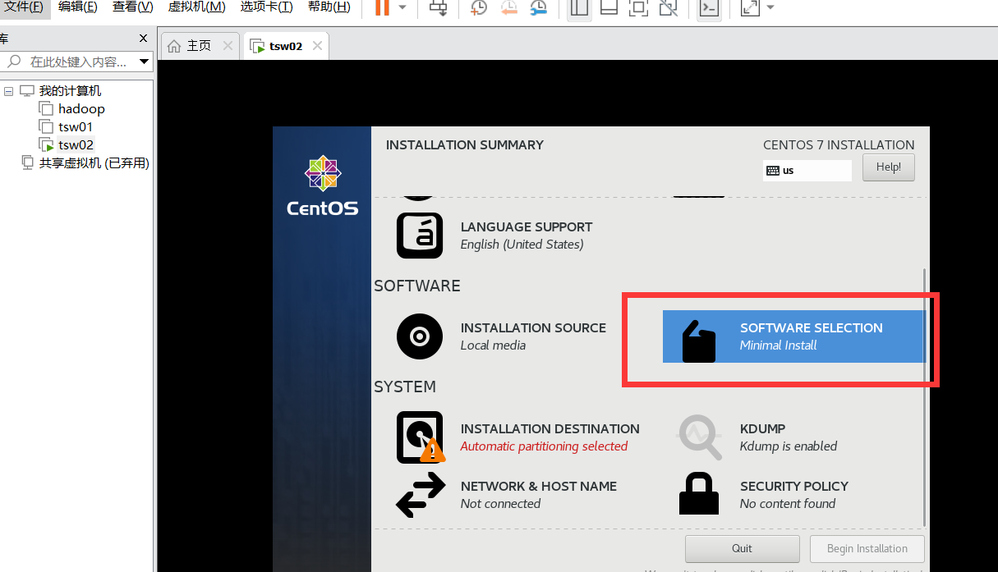This screenshot has width=998, height=572.
Task: Open the 文件(F) menu
Action: click(23, 7)
